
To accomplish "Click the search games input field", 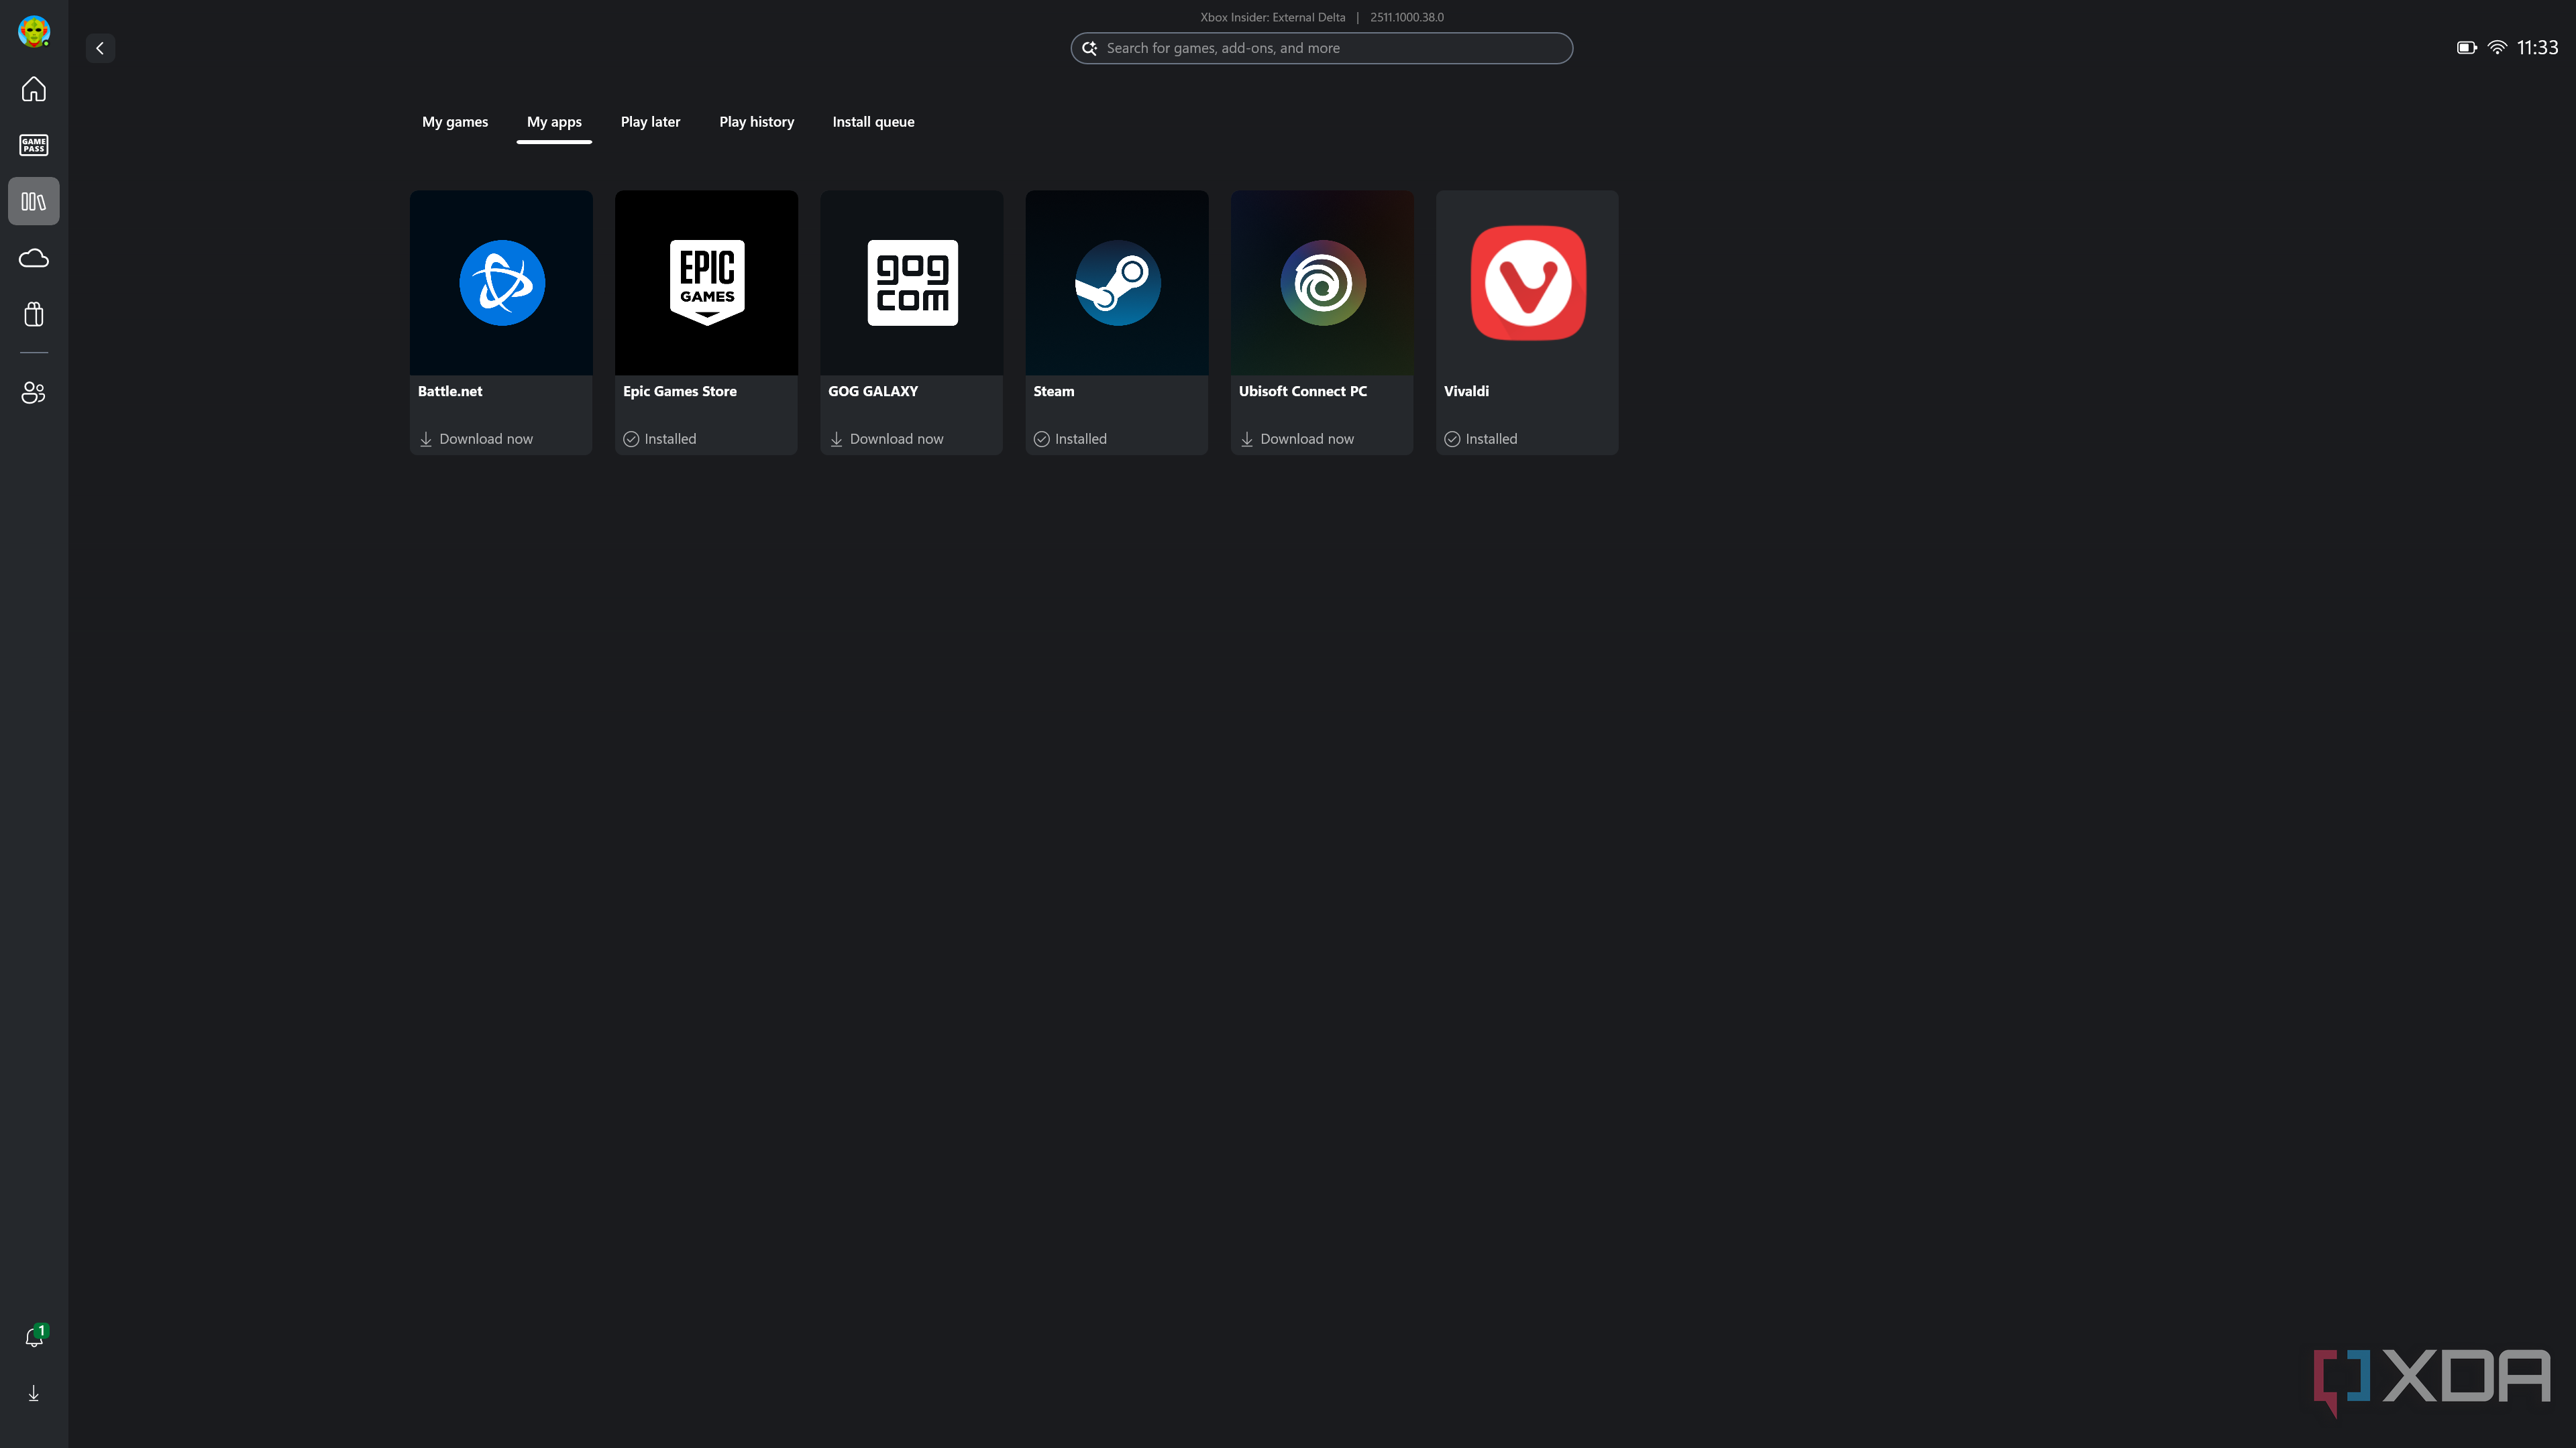I will pyautogui.click(x=1321, y=48).
